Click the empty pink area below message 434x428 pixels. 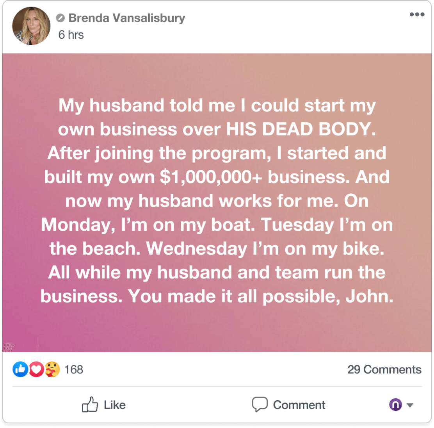(217, 330)
